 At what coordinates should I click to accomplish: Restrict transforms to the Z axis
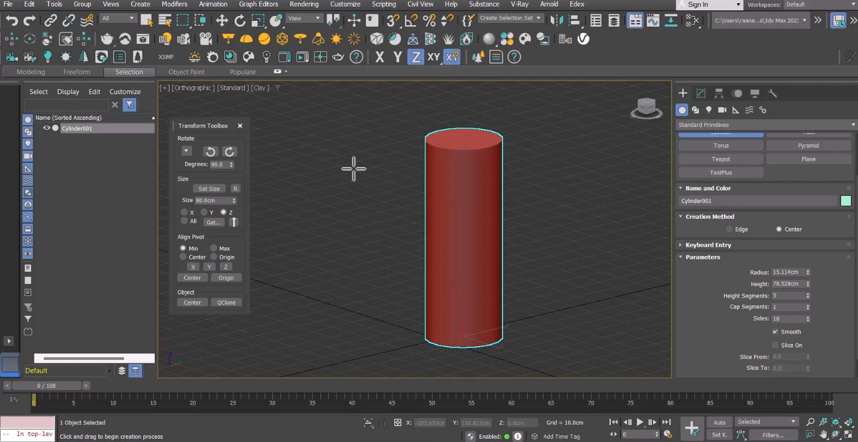[416, 57]
